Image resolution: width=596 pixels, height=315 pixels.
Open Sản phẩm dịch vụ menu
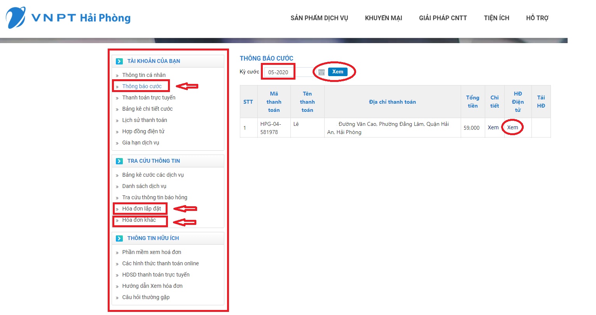click(319, 18)
